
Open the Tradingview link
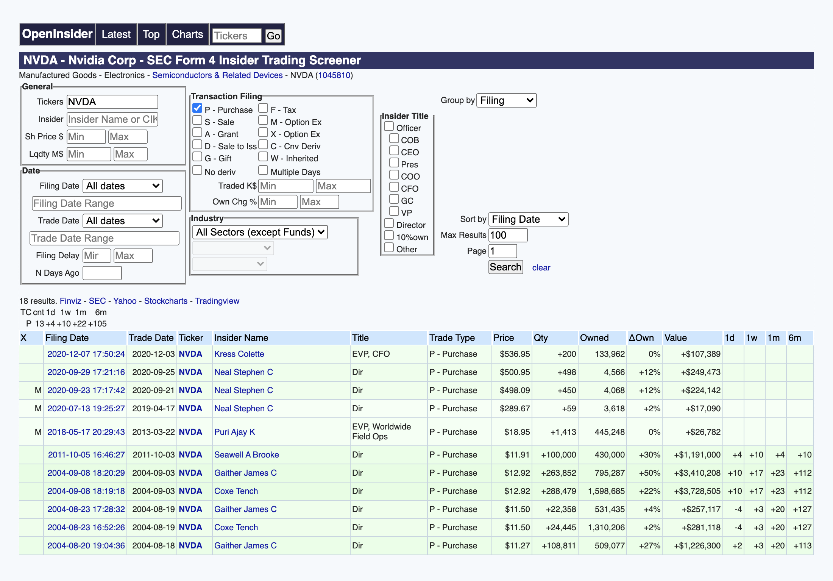(217, 301)
